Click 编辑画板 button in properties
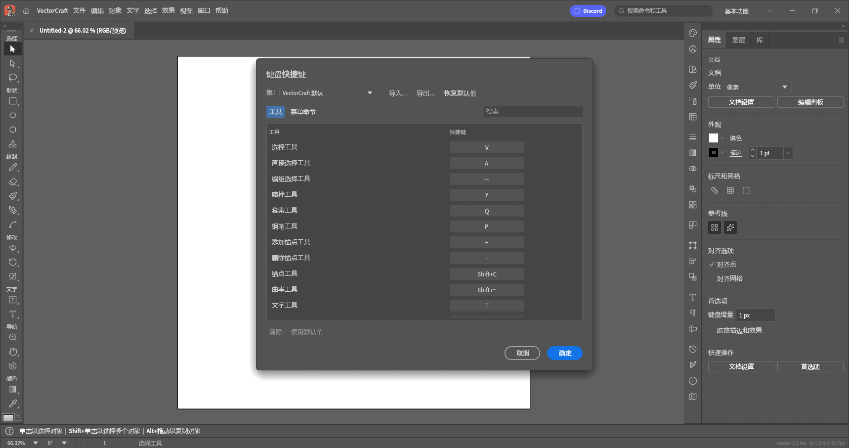This screenshot has height=448, width=849. [810, 102]
